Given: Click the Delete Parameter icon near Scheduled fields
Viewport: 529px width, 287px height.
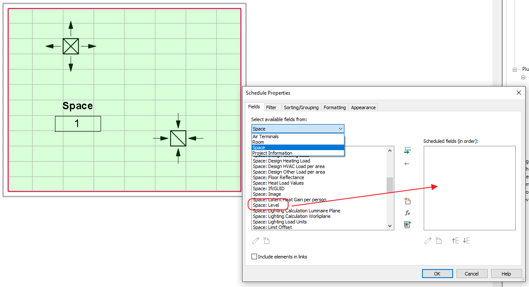Looking at the screenshot, I should 439,241.
